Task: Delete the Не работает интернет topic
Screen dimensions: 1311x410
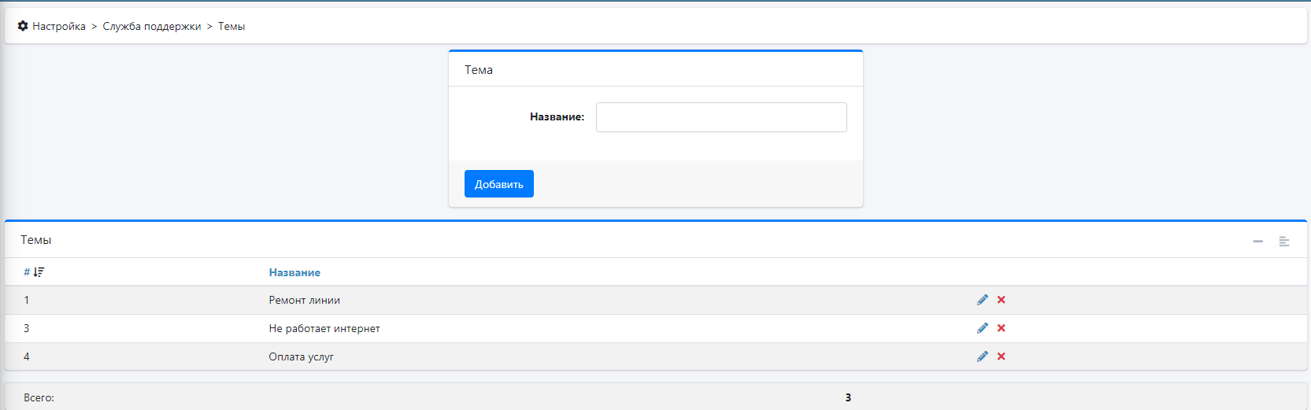Action: 1002,328
